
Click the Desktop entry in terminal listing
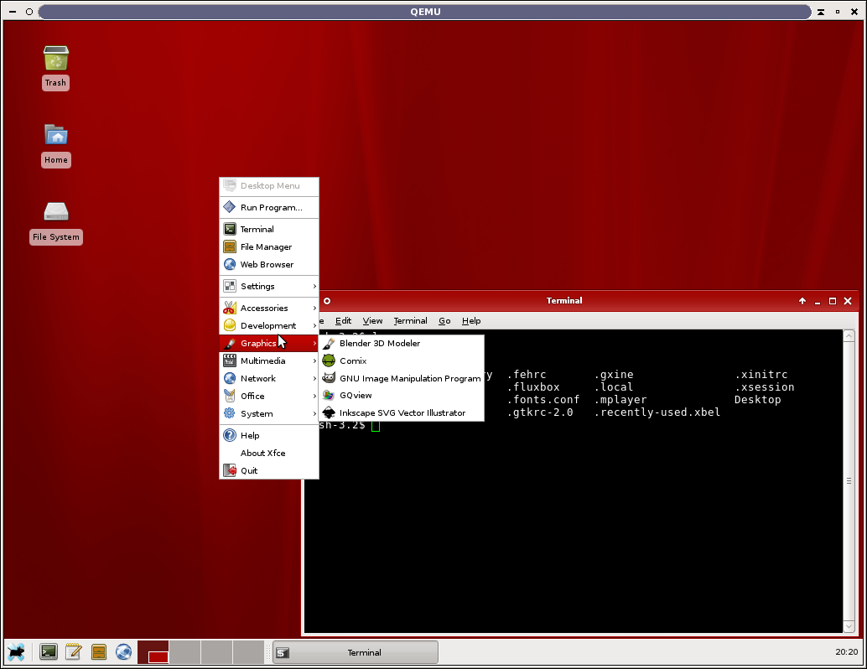757,399
